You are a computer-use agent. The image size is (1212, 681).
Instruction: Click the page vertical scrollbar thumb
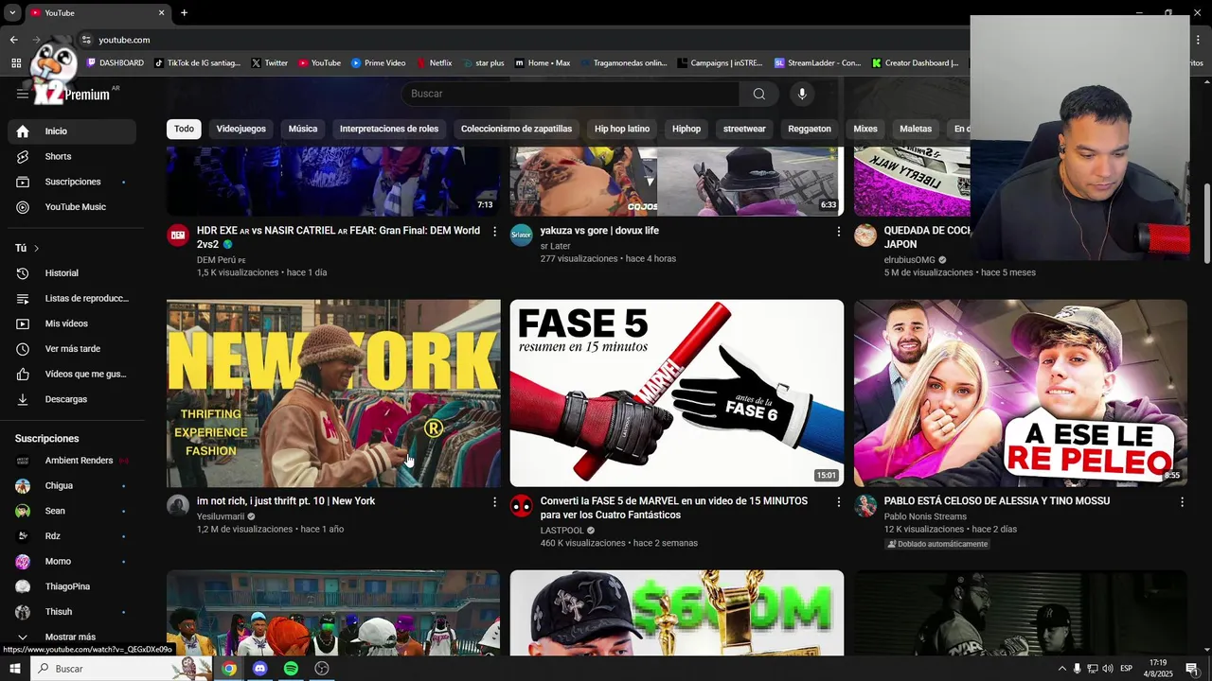pos(1207,224)
